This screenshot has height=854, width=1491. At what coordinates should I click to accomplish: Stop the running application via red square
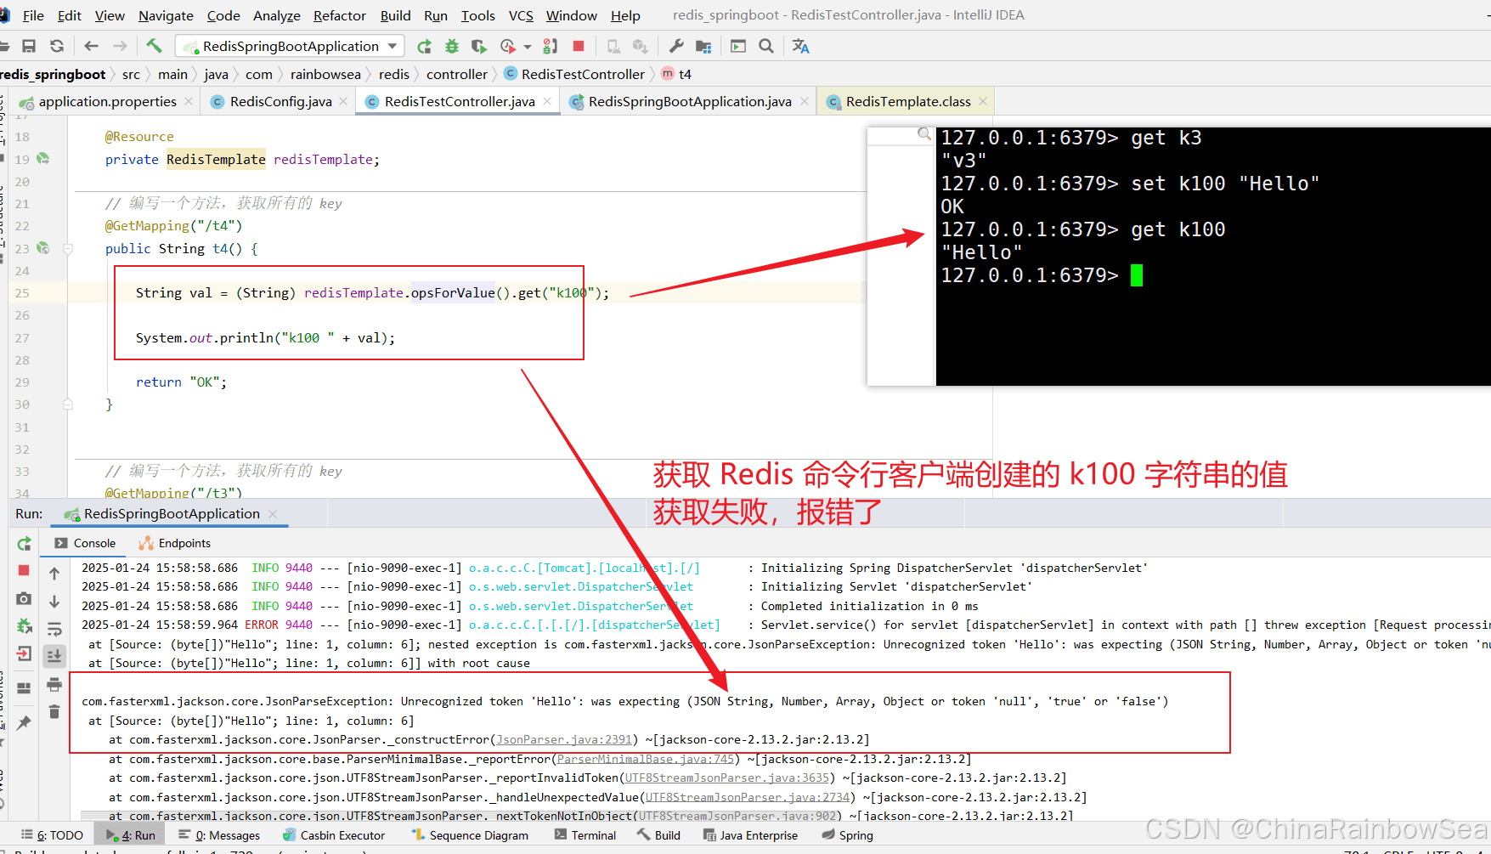coord(579,46)
